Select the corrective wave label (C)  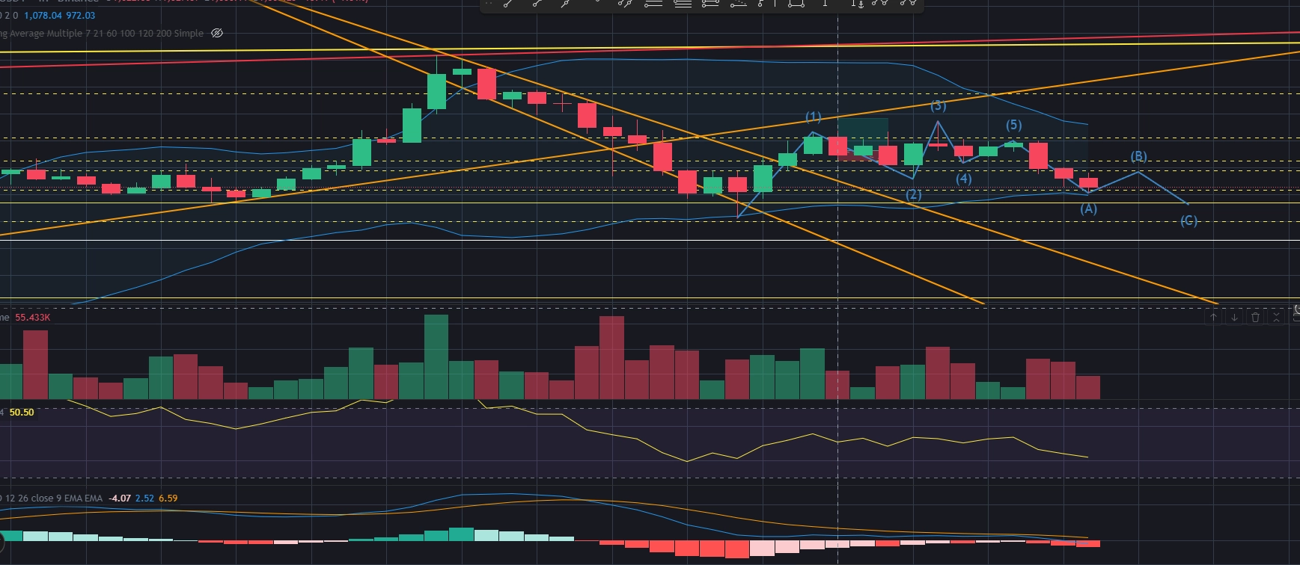pyautogui.click(x=1188, y=220)
